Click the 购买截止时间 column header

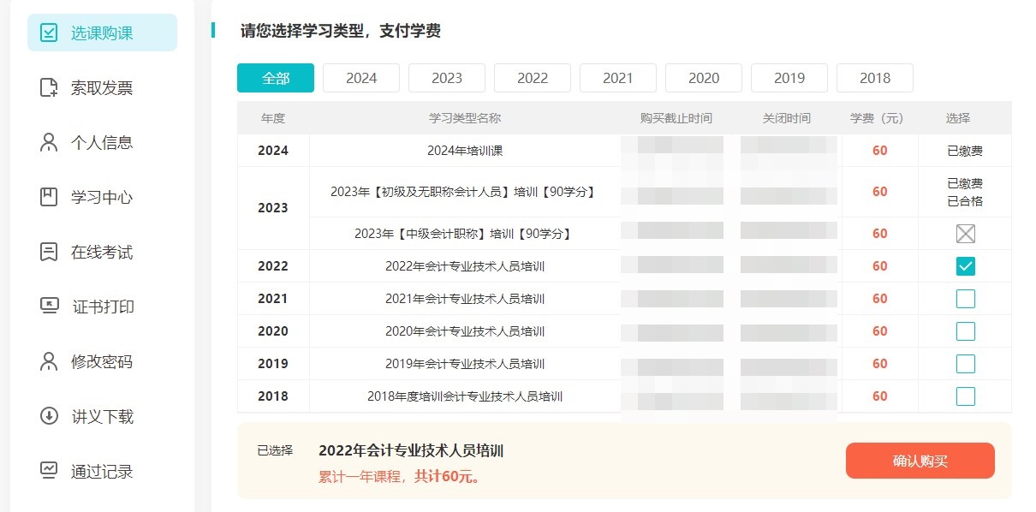pyautogui.click(x=676, y=118)
